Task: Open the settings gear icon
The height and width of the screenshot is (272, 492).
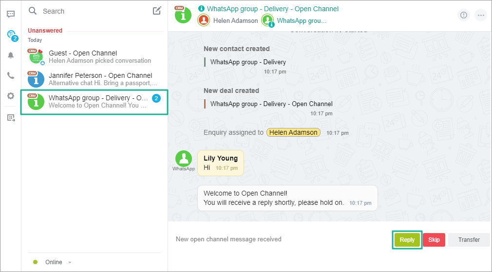Action: [x=11, y=96]
